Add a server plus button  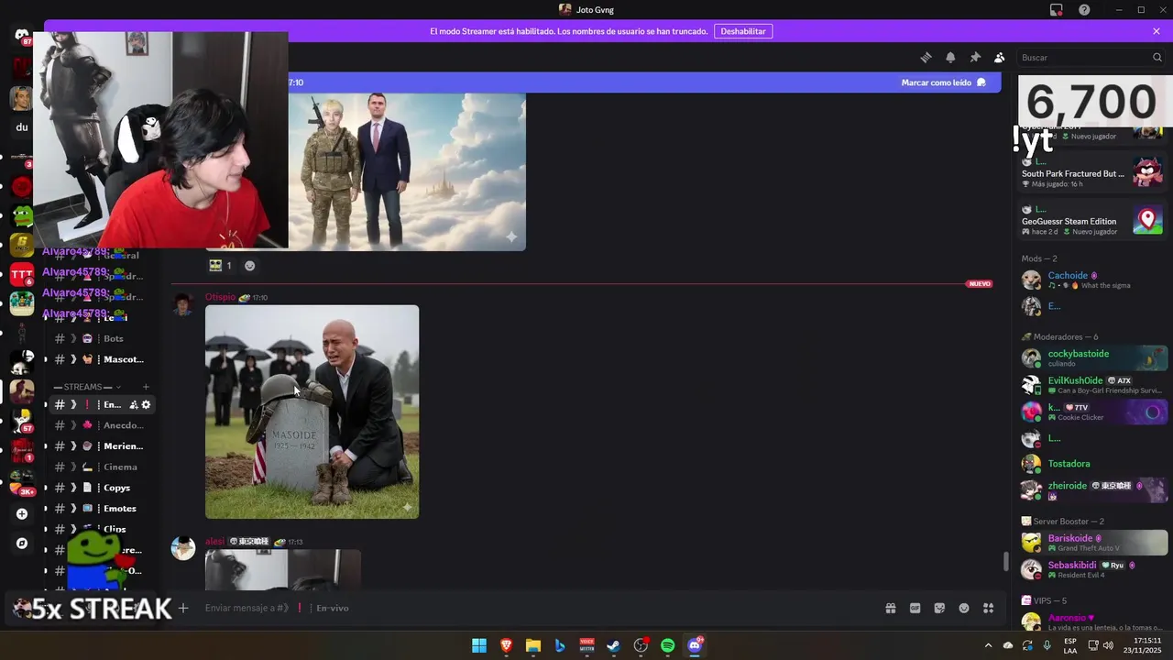22,514
